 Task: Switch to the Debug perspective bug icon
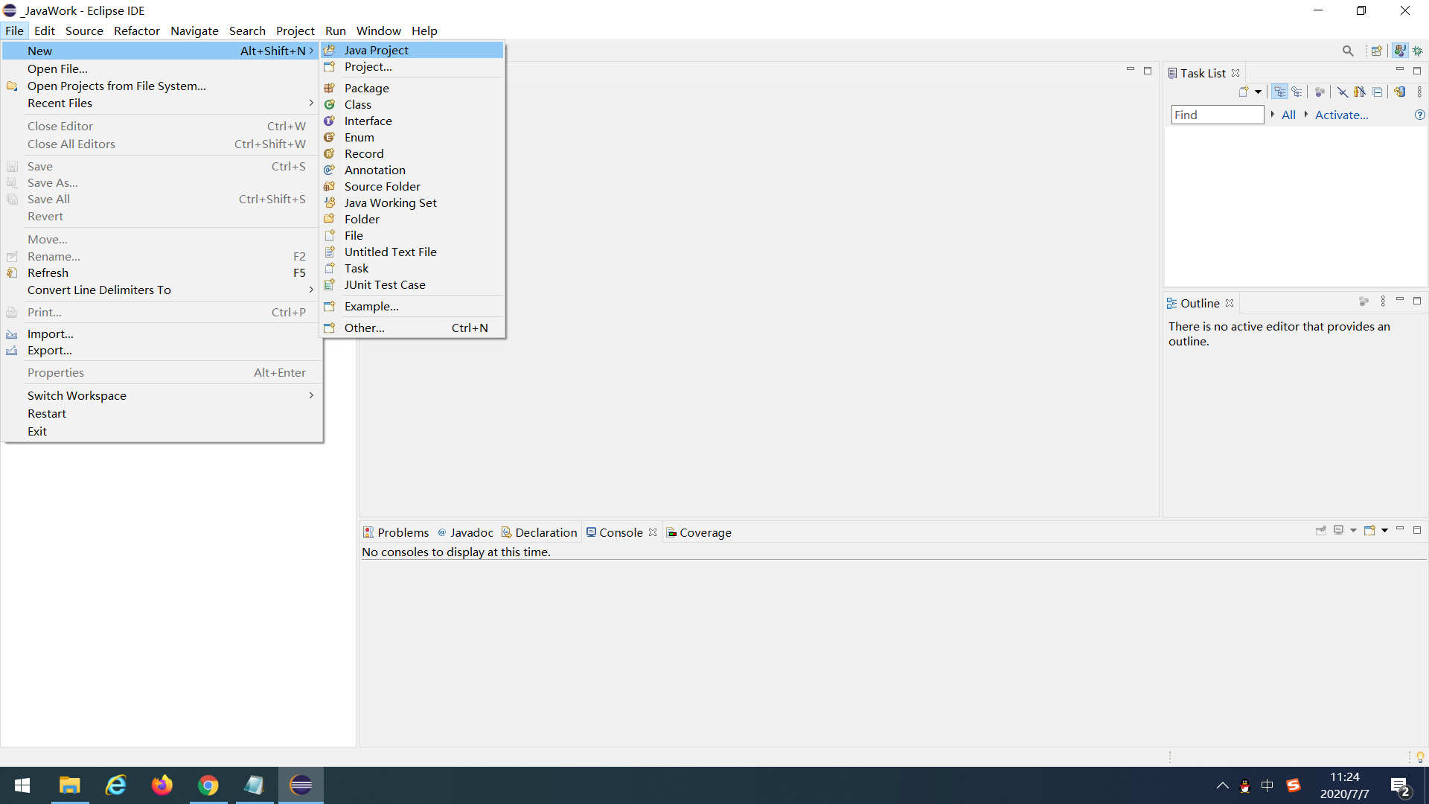tap(1418, 51)
